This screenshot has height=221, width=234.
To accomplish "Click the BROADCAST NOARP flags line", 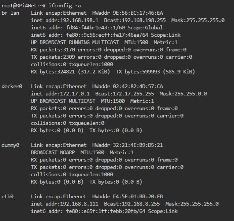I will coord(53,152).
